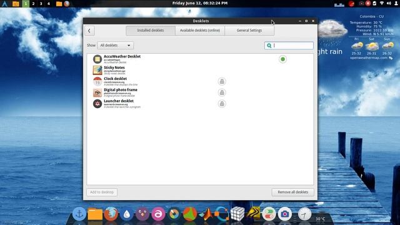Launch Firefox from the dock
This screenshot has width=400, height=225.
[111, 214]
